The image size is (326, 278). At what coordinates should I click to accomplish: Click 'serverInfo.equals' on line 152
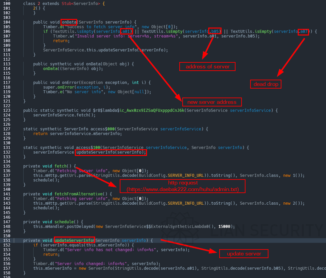[x=63, y=245]
